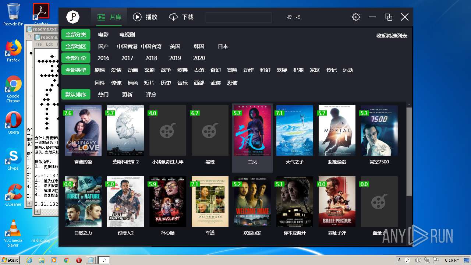This screenshot has width=471, height=265.
Task: Choose the 运动 sports genre
Action: point(348,70)
